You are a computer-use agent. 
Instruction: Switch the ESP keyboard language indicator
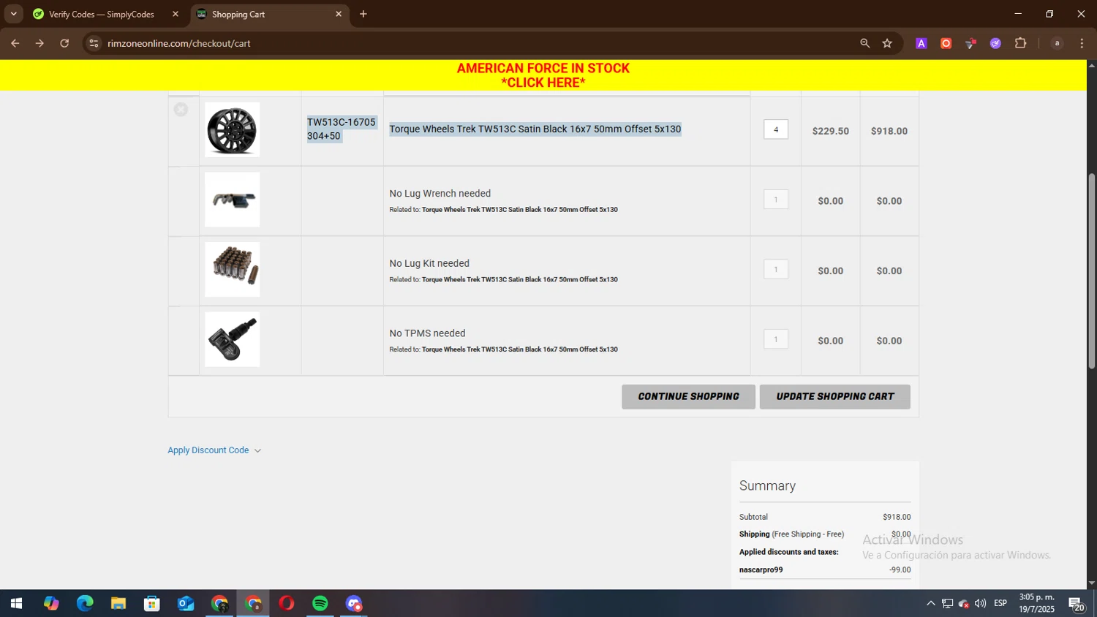coord(1000,604)
